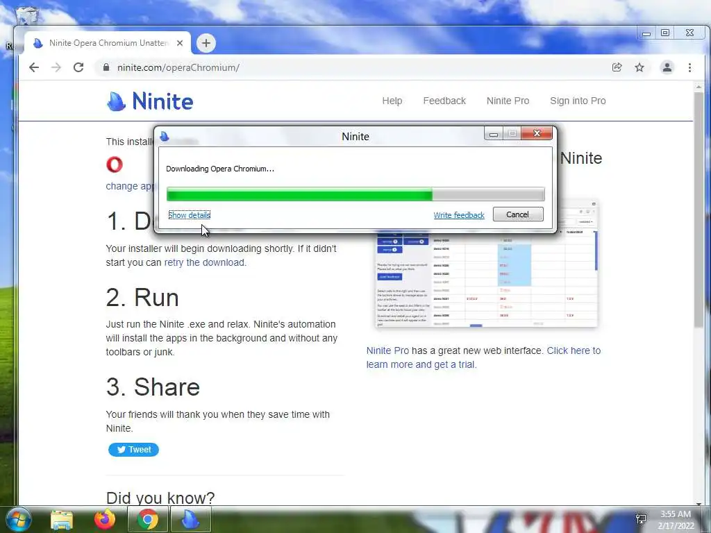
Task: Go to Ninite Pro in the header
Action: [x=508, y=101]
